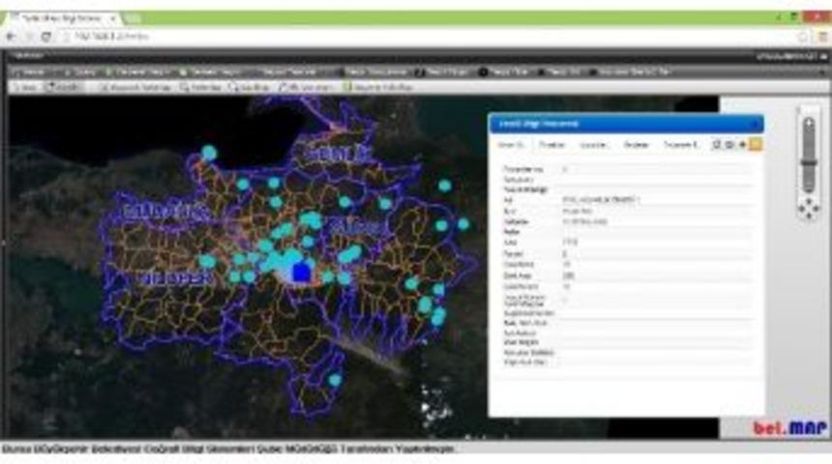Switch to the last tab in the info panel
Image resolution: width=832 pixels, height=464 pixels.
click(680, 145)
